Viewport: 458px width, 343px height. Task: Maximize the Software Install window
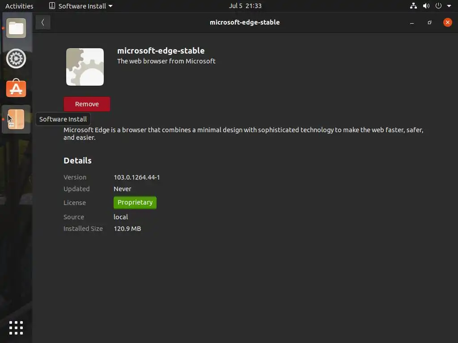coord(430,22)
